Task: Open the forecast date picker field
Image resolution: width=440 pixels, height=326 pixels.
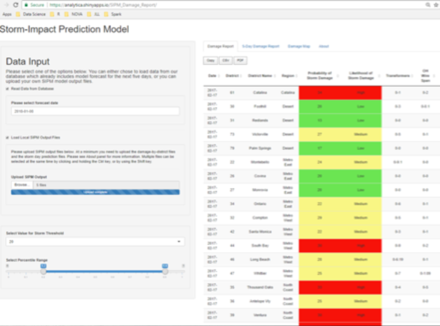Action: 95,111
